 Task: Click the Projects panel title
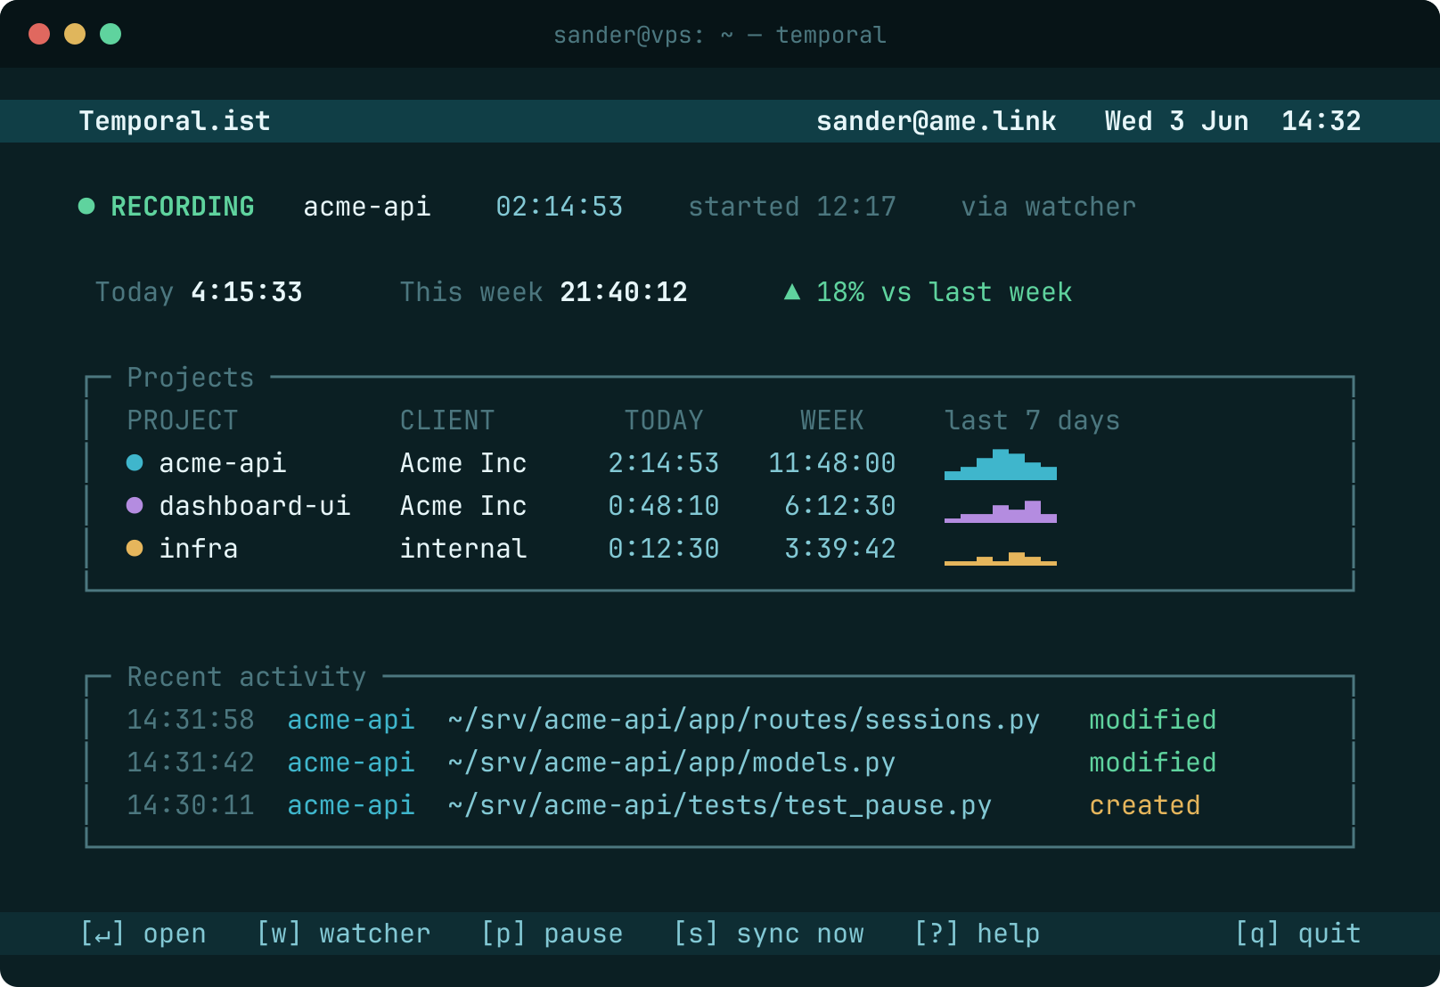coord(191,378)
